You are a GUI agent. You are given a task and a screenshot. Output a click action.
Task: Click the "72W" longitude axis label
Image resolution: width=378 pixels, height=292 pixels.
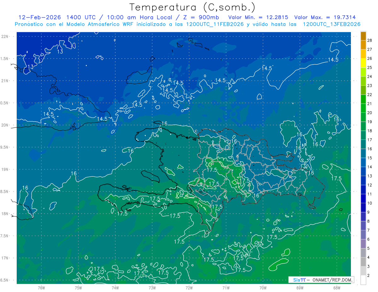189,288
